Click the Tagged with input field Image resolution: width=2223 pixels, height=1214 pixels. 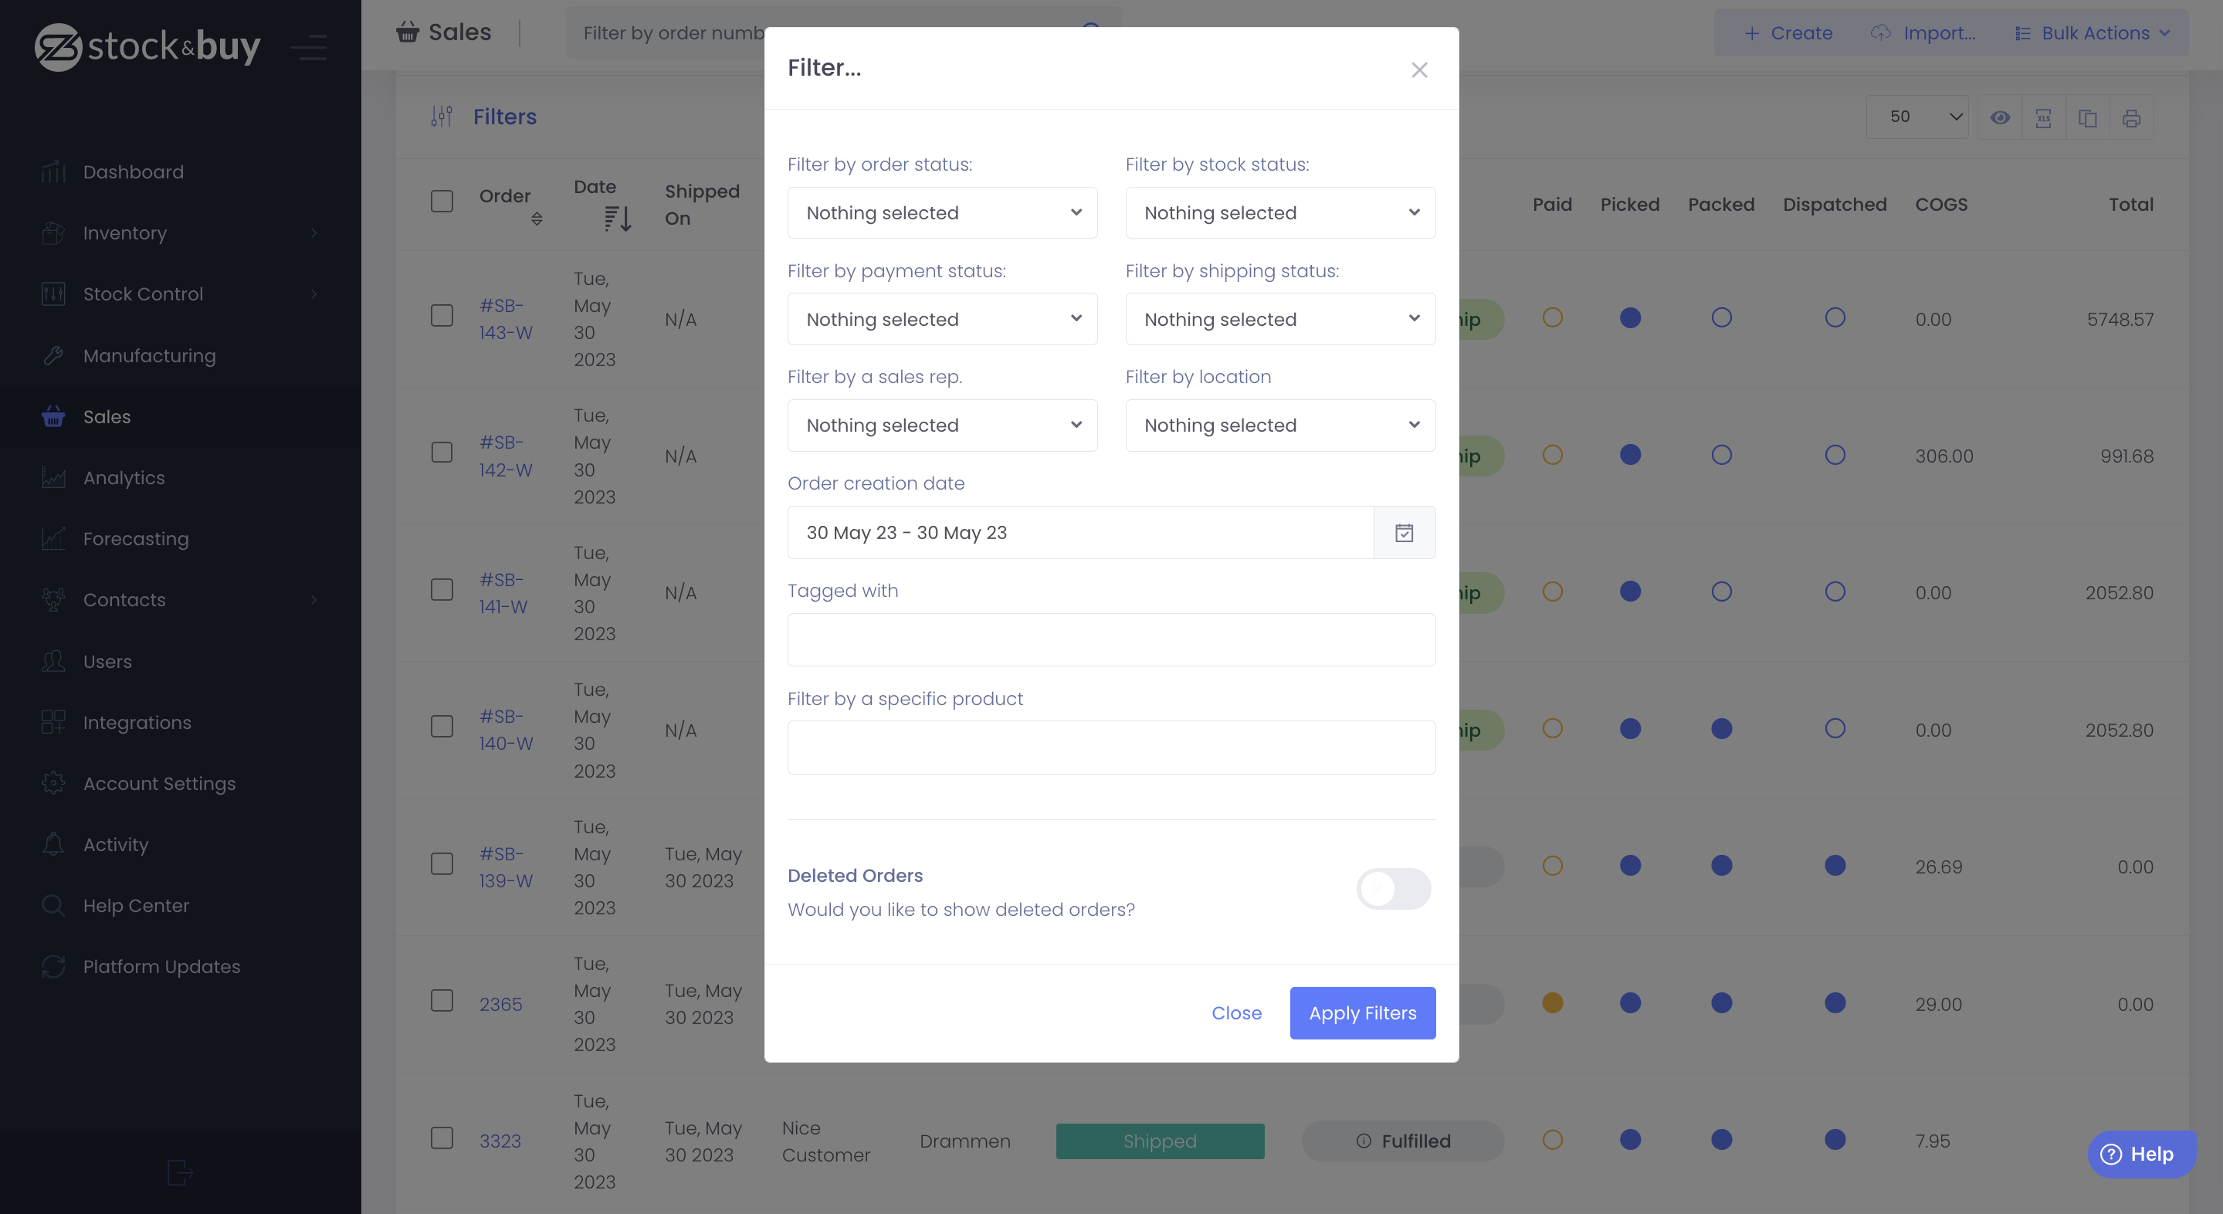click(x=1112, y=639)
